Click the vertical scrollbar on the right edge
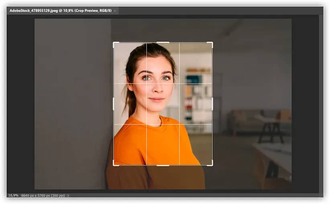330x204 pixels. [321, 104]
